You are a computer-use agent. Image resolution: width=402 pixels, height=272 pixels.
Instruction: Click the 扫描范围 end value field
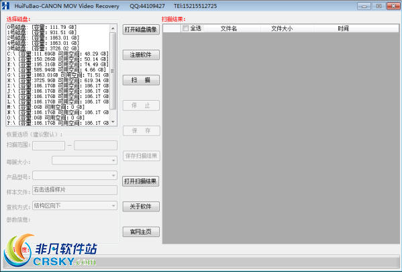pyautogui.click(x=95, y=146)
